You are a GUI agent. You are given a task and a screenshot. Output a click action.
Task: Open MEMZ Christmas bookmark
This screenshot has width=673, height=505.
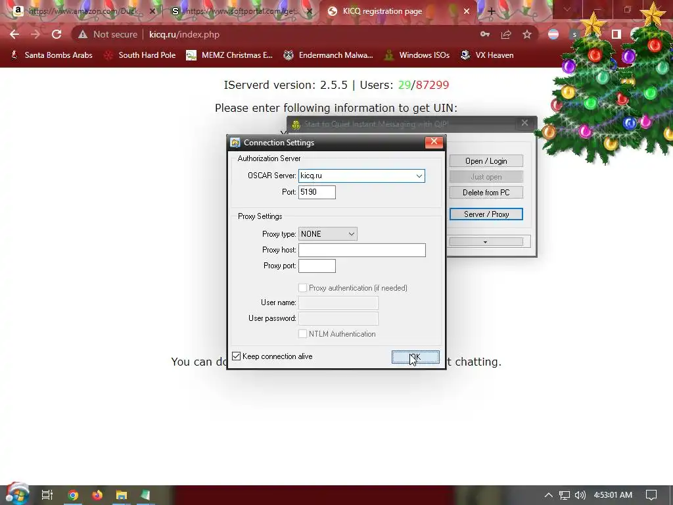click(229, 55)
